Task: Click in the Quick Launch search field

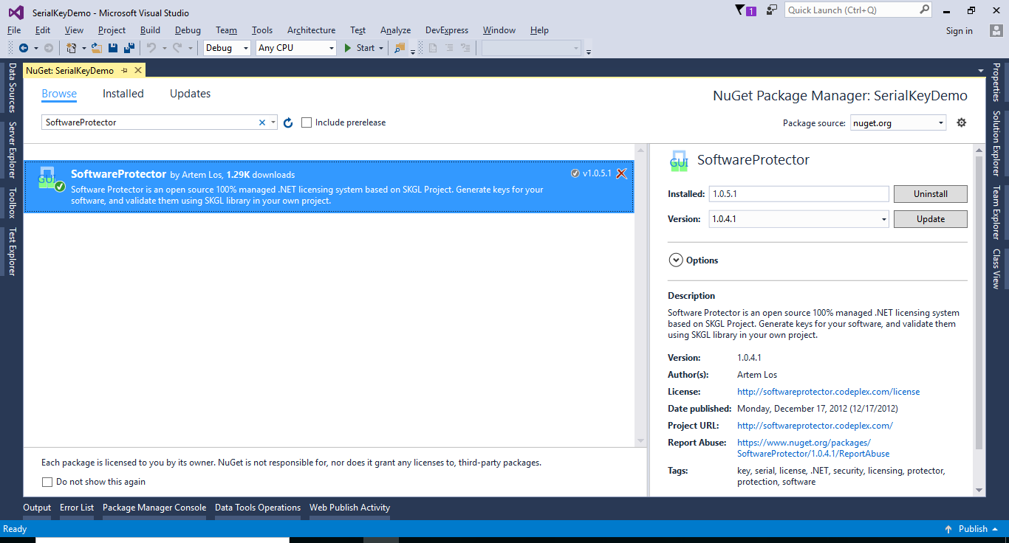Action: [x=851, y=10]
